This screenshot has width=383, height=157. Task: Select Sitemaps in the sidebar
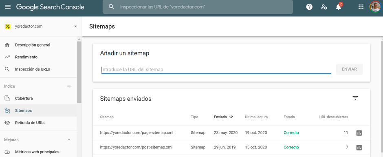click(x=38, y=111)
